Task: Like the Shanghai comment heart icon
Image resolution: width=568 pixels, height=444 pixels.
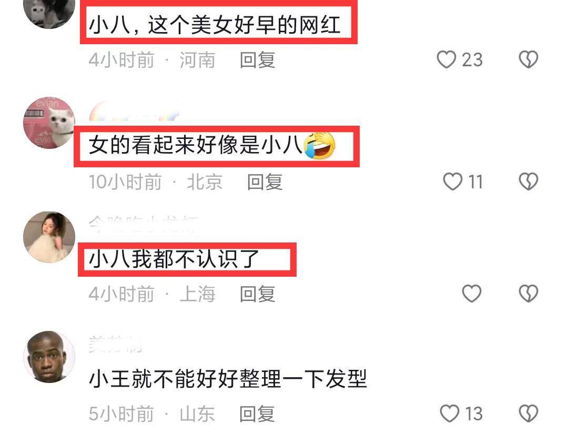Action: point(472,293)
